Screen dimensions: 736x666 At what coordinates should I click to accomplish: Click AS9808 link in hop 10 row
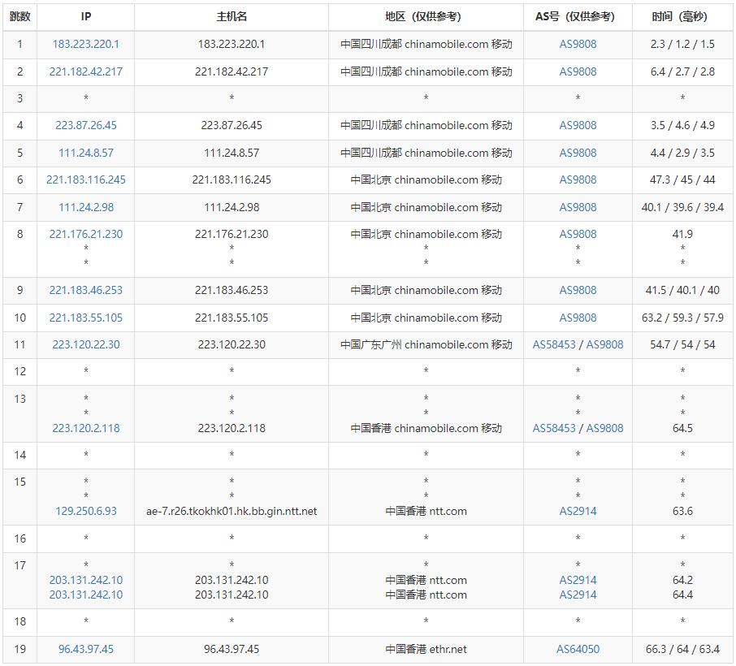tap(578, 318)
